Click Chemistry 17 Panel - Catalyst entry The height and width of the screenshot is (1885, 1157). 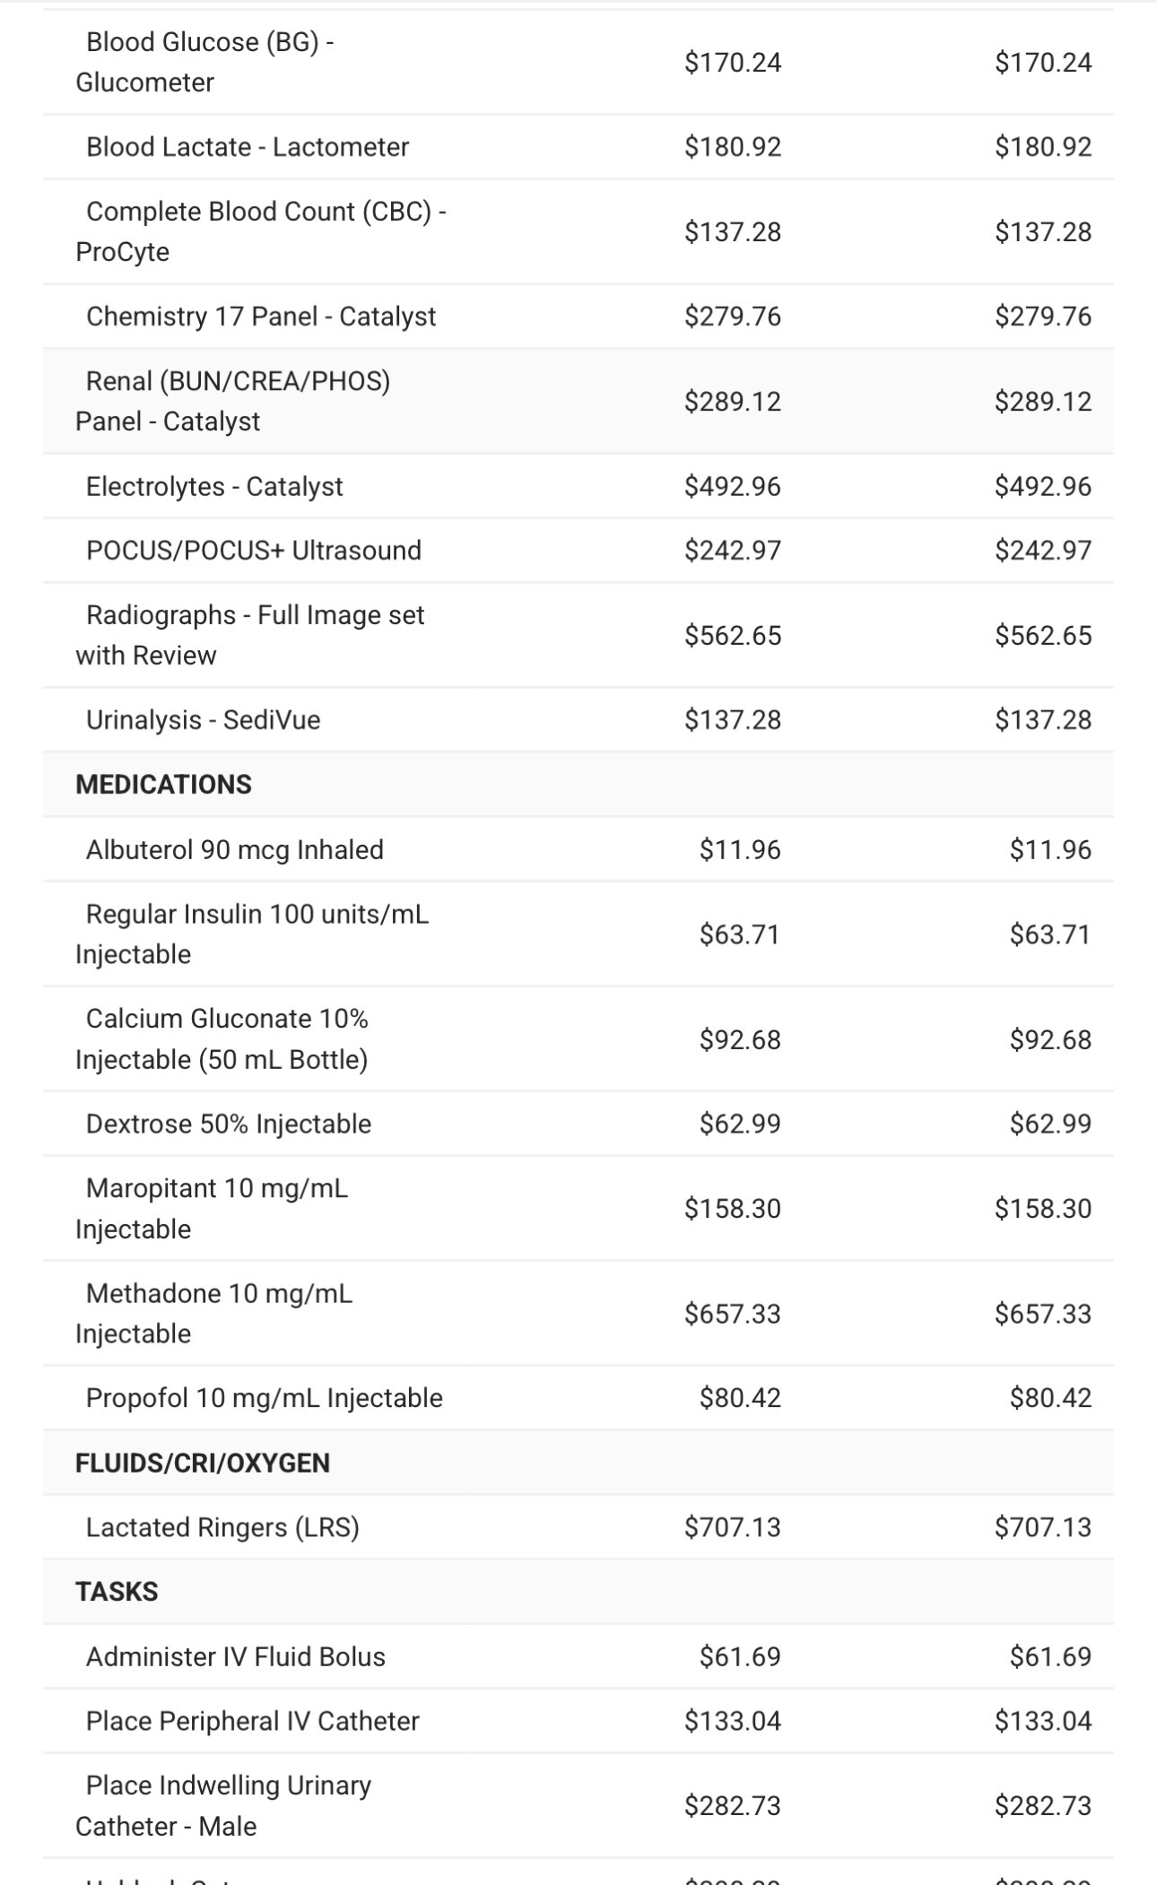pyautogui.click(x=261, y=317)
